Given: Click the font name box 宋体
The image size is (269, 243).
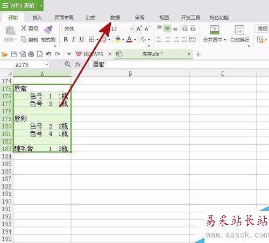Looking at the screenshot, I should click(82, 28).
